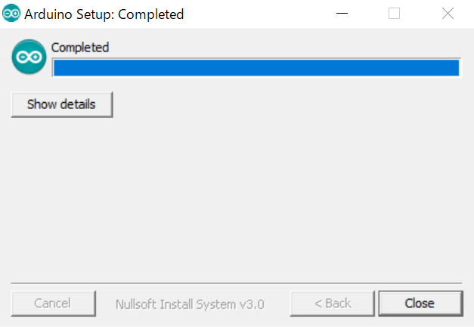Click the middle of the blue progress bar

click(x=256, y=68)
